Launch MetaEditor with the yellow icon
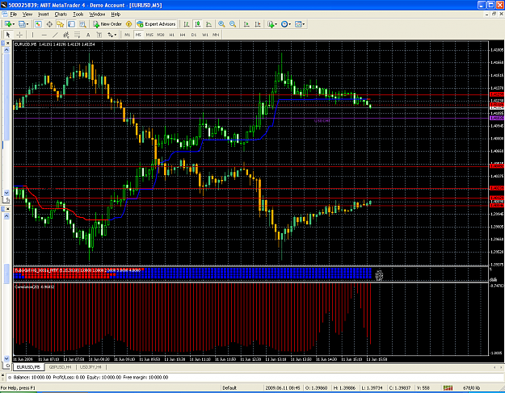Image resolution: width=505 pixels, height=393 pixels. click(x=128, y=24)
